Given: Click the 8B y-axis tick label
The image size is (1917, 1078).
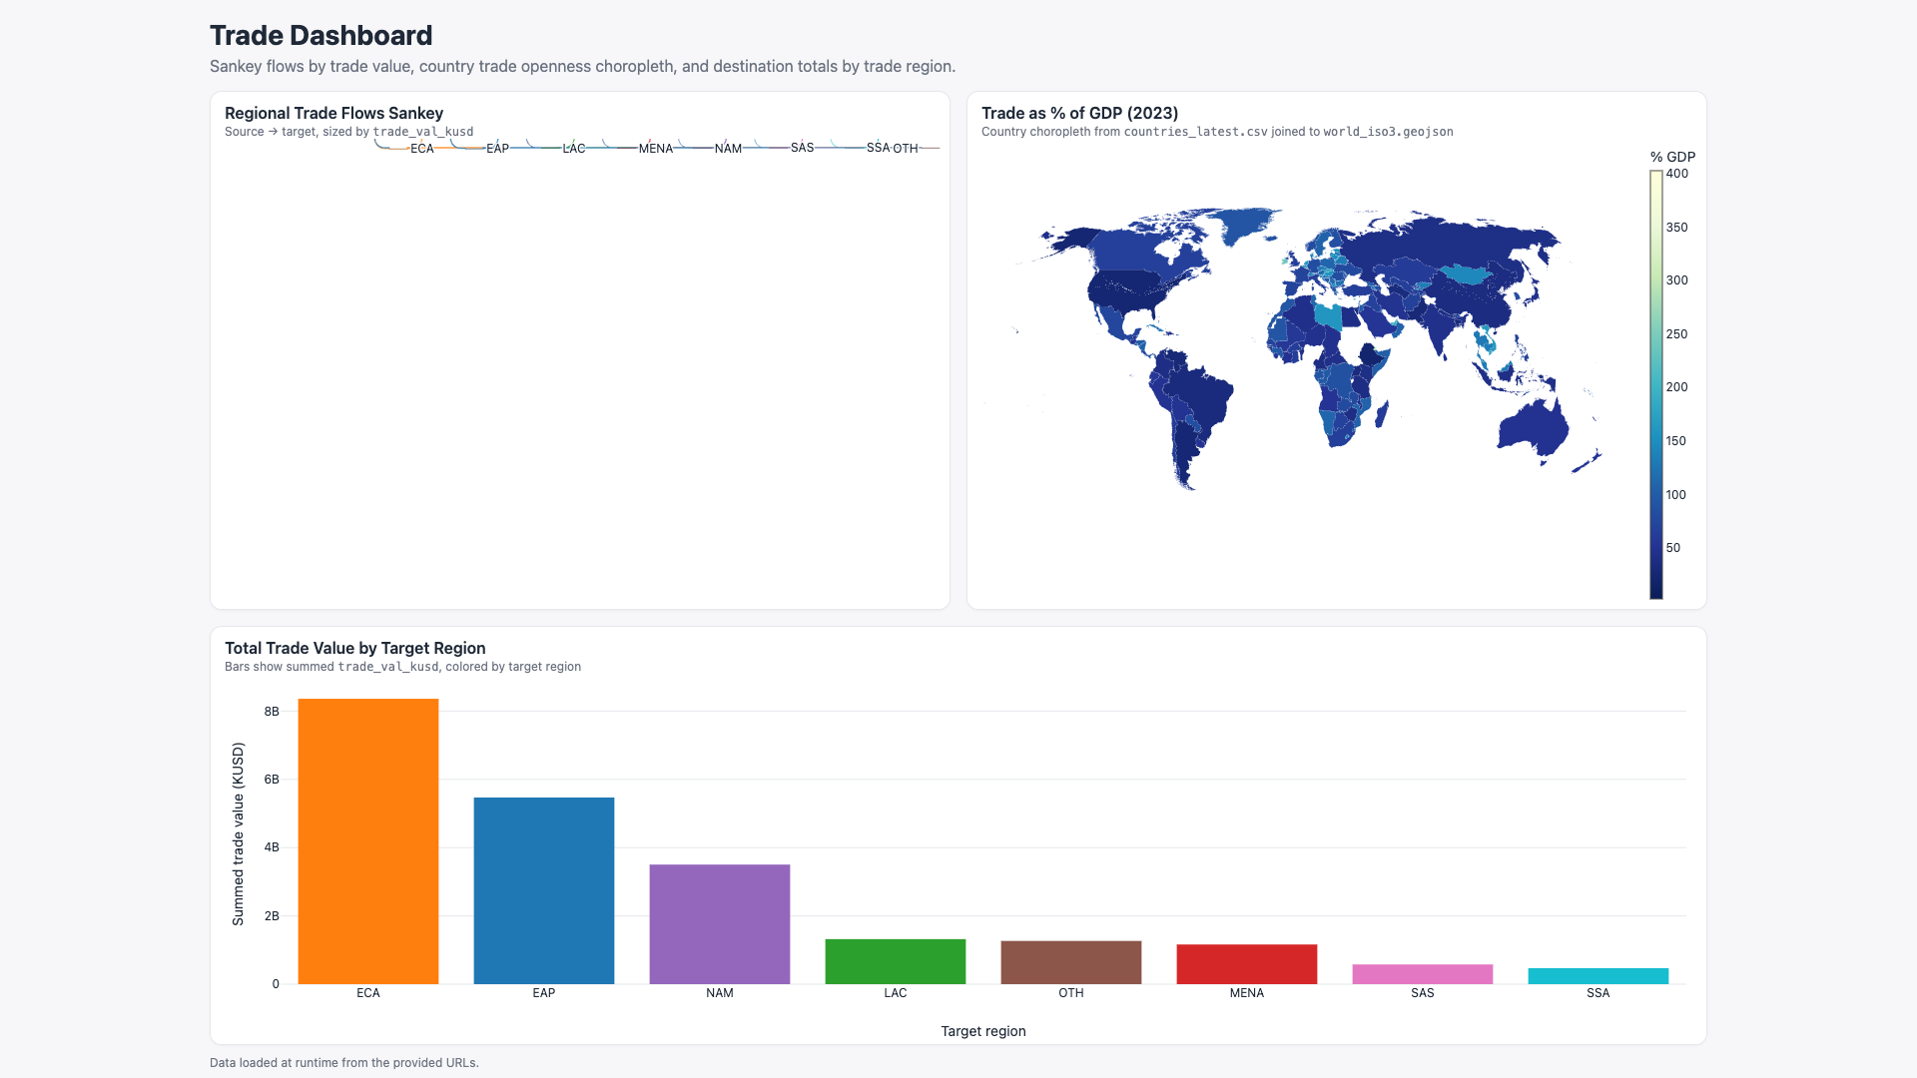Looking at the screenshot, I should (272, 712).
